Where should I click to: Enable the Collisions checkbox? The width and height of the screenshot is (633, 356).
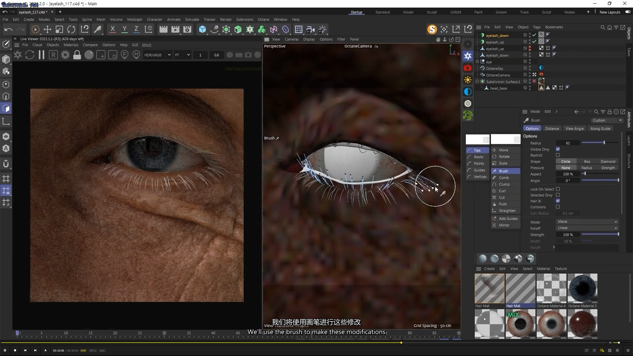558,207
